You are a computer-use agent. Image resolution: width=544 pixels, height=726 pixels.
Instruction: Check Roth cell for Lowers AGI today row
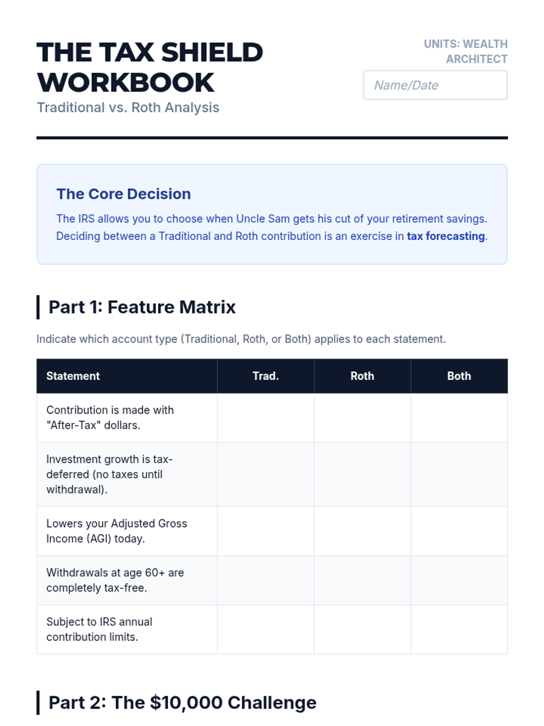pos(362,531)
